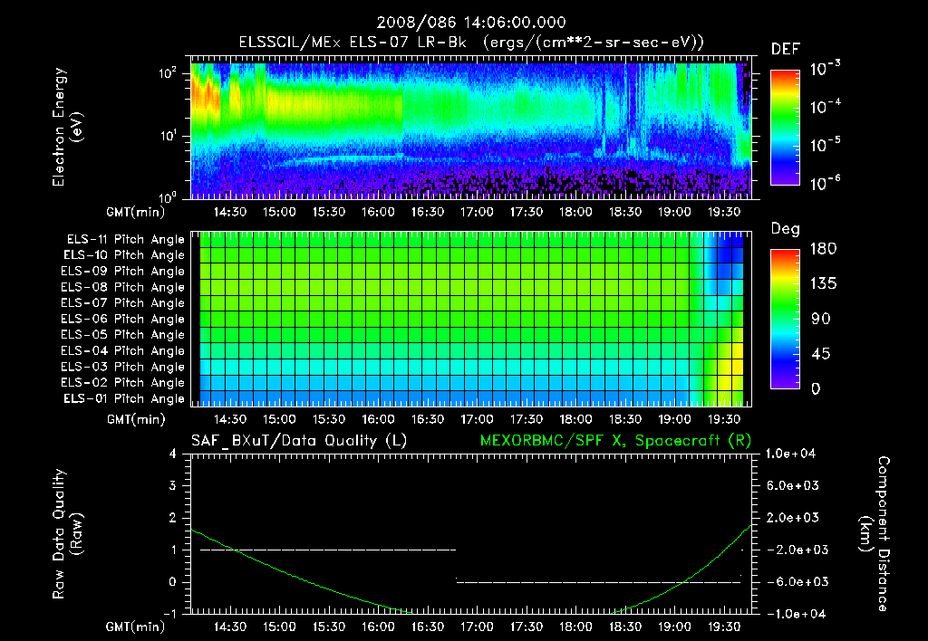
Task: Click inside the pitch angle grid panel
Action: (x=471, y=319)
